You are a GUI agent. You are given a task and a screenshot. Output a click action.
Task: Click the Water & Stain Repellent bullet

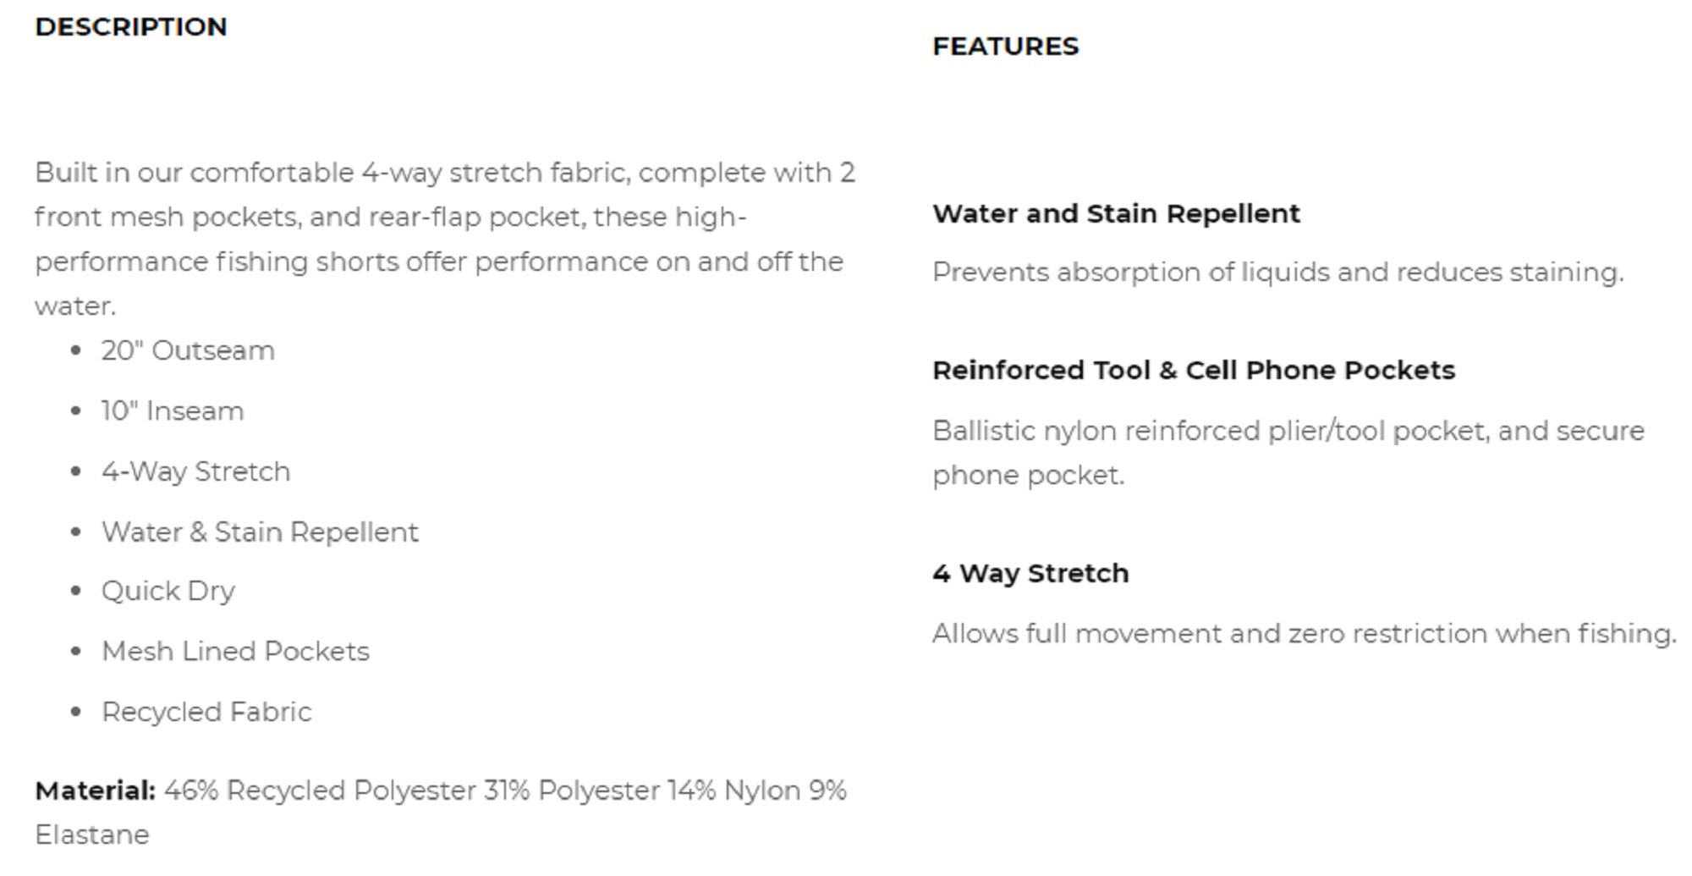point(260,532)
